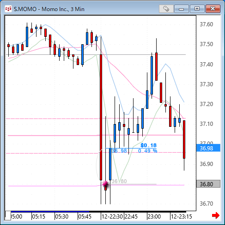The image size is (225, 225).
Task: Click the 12-22:30 time axis label
Action: (x=112, y=217)
